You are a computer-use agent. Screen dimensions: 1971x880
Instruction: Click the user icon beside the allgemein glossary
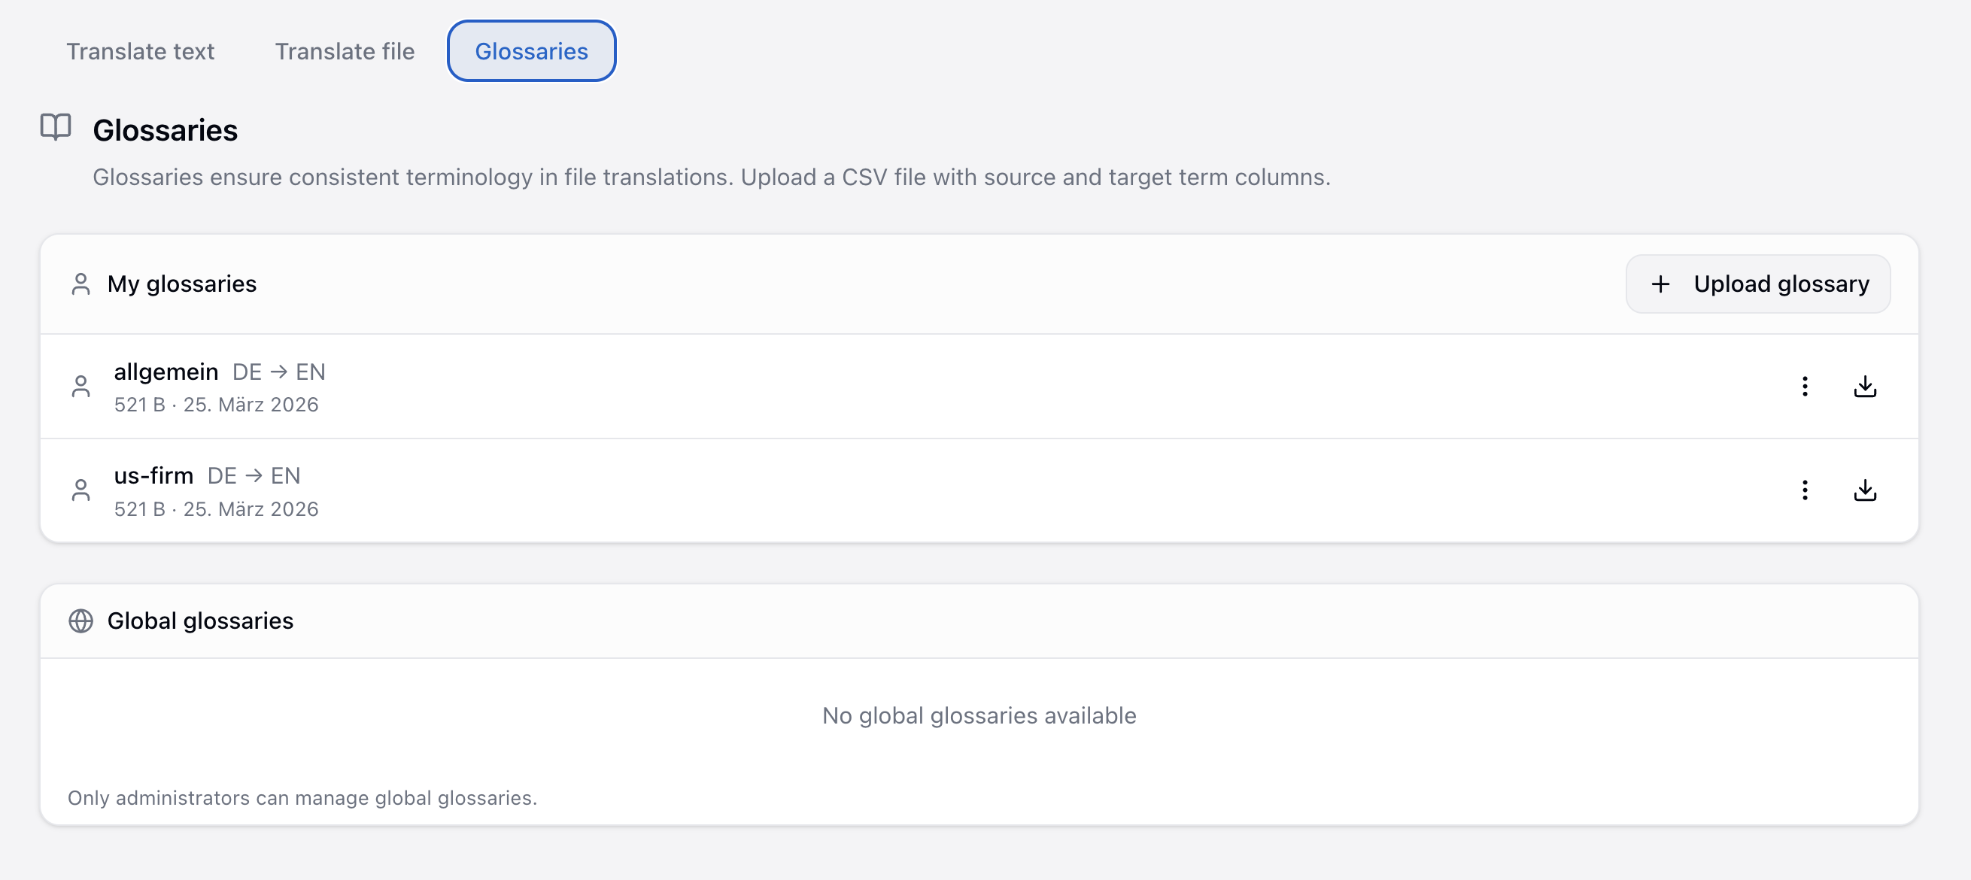(82, 387)
